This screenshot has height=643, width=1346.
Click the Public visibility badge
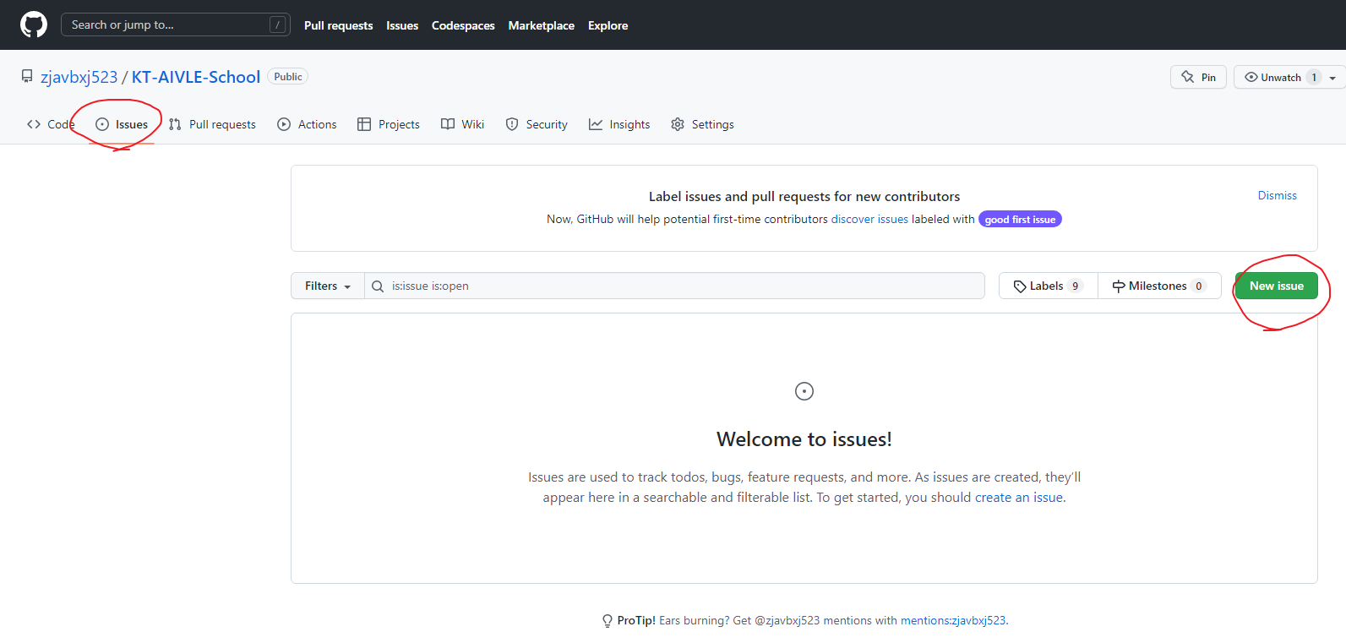[x=288, y=76]
